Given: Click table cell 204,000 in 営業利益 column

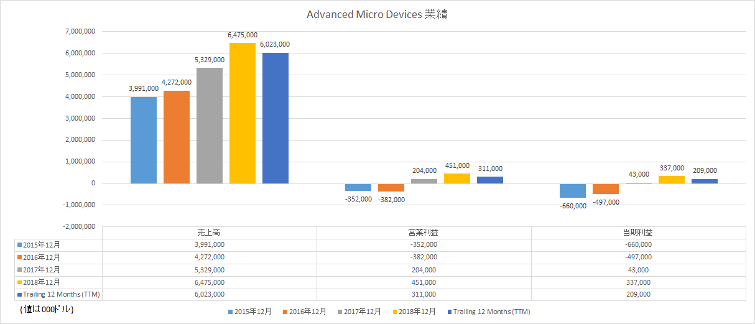Looking at the screenshot, I should point(424,270).
